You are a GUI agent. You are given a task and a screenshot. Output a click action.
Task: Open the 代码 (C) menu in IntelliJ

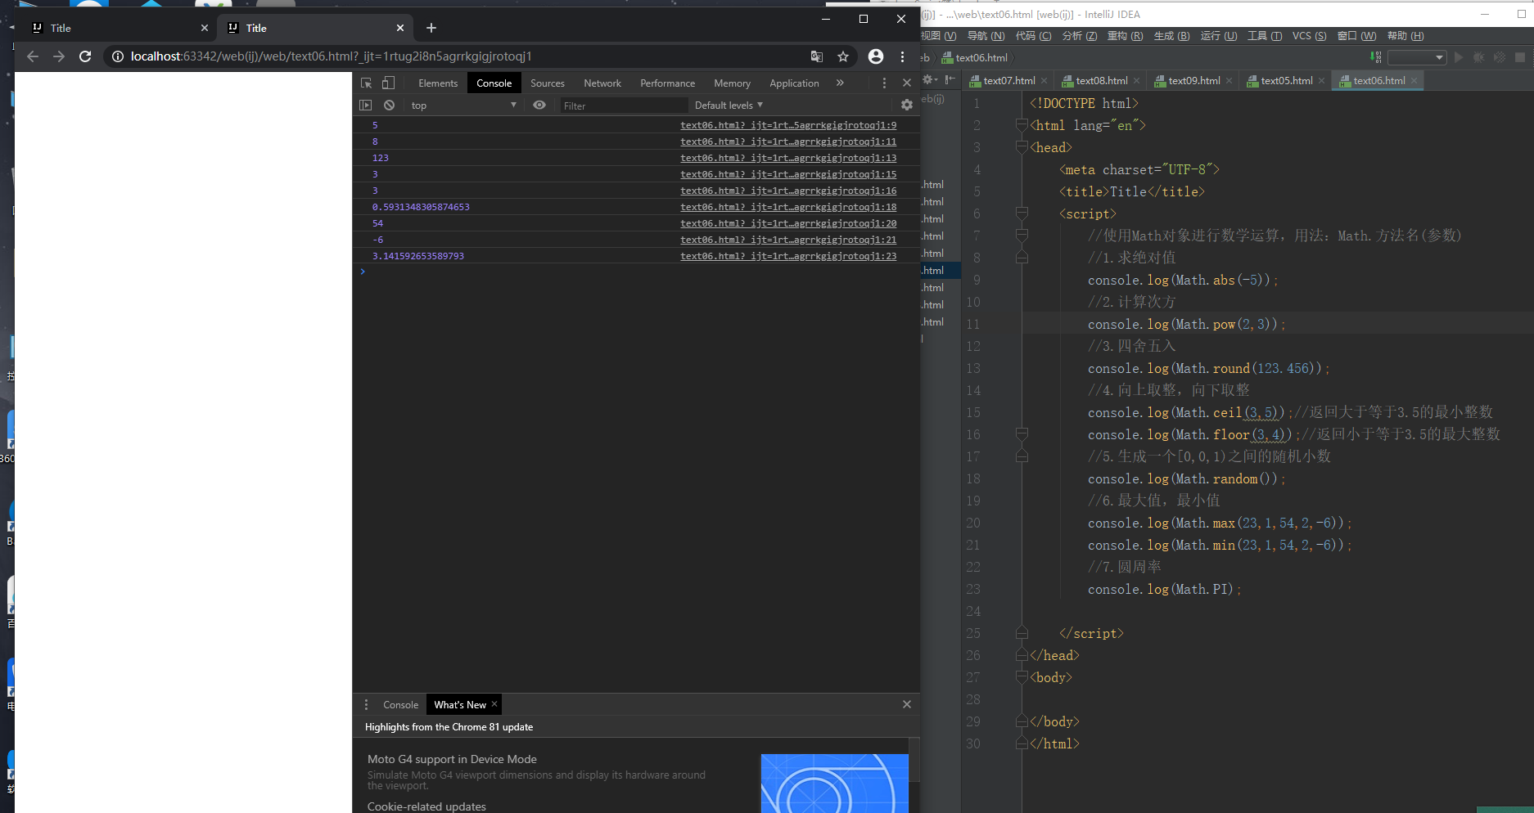1033,36
